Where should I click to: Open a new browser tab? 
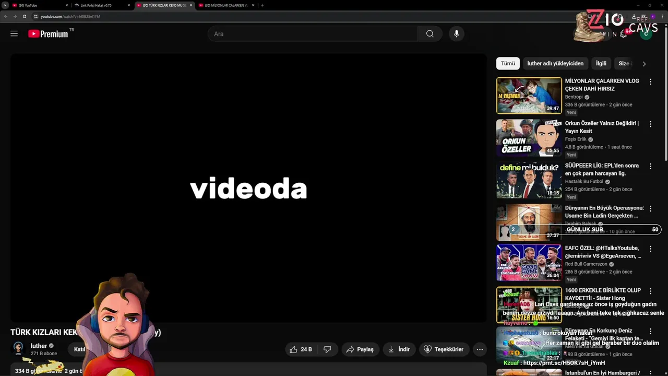263,5
